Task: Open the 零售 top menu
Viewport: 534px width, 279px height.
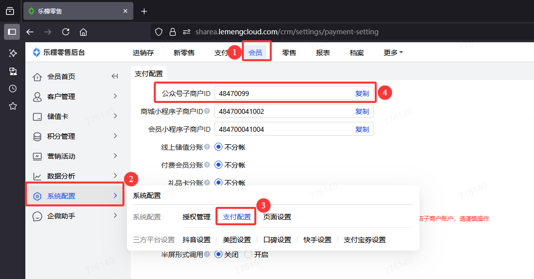Action: 289,53
